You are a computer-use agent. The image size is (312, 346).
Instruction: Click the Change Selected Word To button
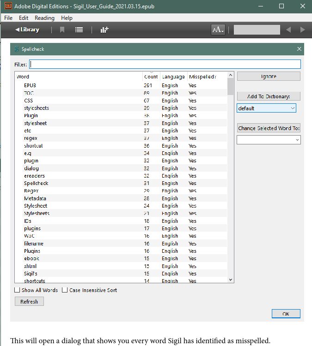click(269, 128)
